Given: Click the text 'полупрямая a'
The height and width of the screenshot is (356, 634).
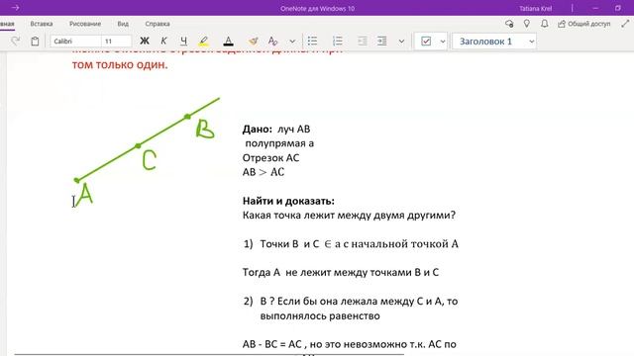Looking at the screenshot, I should click(279, 143).
